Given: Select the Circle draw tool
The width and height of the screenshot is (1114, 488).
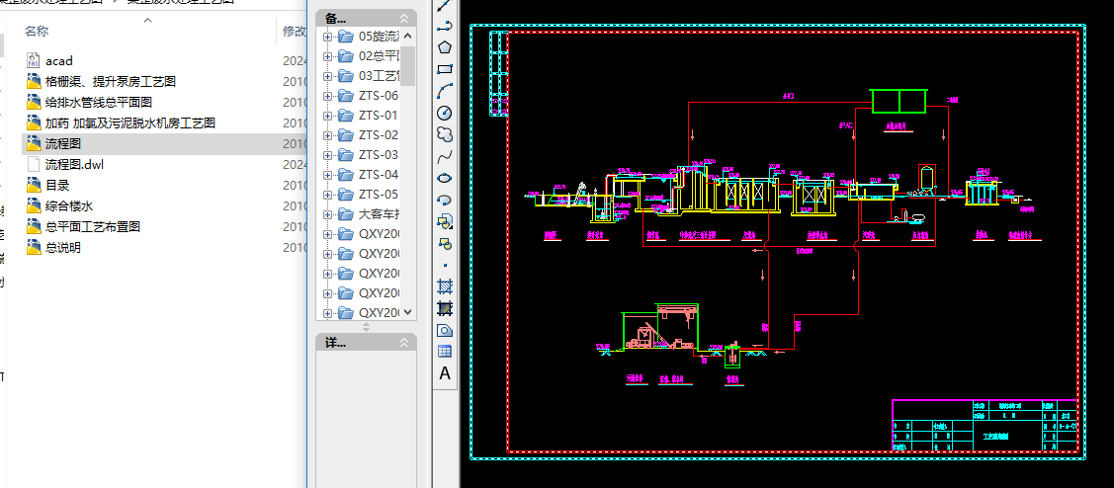Looking at the screenshot, I should tap(445, 113).
